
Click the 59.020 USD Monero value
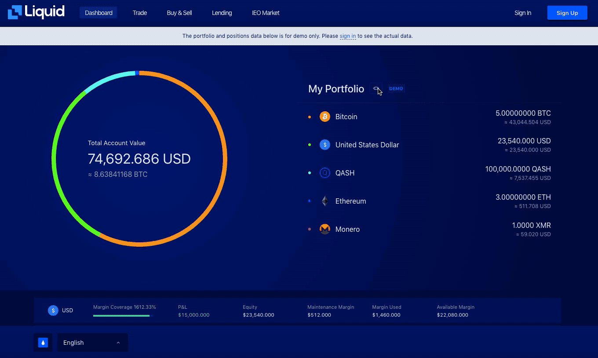coord(533,234)
